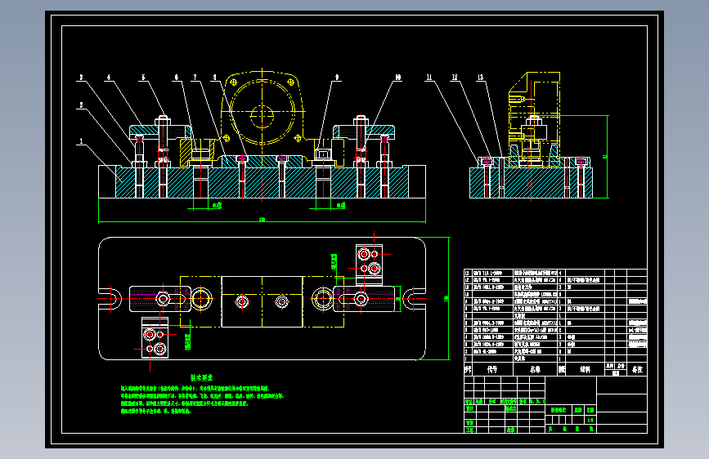The image size is (709, 459).
Task: Click part balloon number 12
Action: 455,78
